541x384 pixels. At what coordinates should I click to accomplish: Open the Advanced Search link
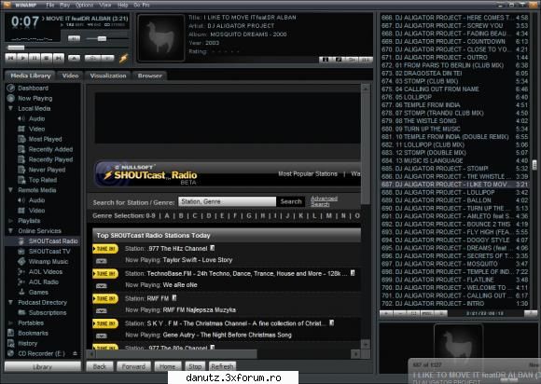pyautogui.click(x=324, y=201)
